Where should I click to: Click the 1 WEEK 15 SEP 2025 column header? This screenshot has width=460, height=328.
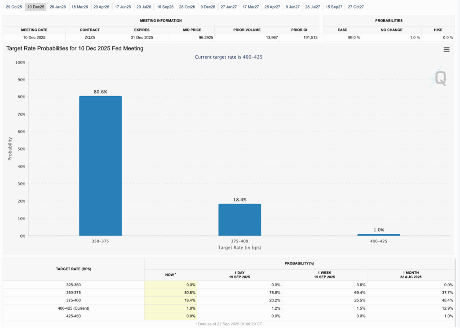(x=324, y=276)
